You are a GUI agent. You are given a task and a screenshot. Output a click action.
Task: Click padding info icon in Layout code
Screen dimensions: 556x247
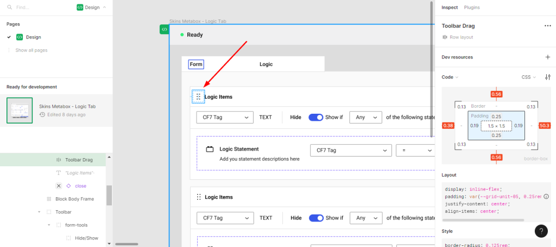(546, 196)
